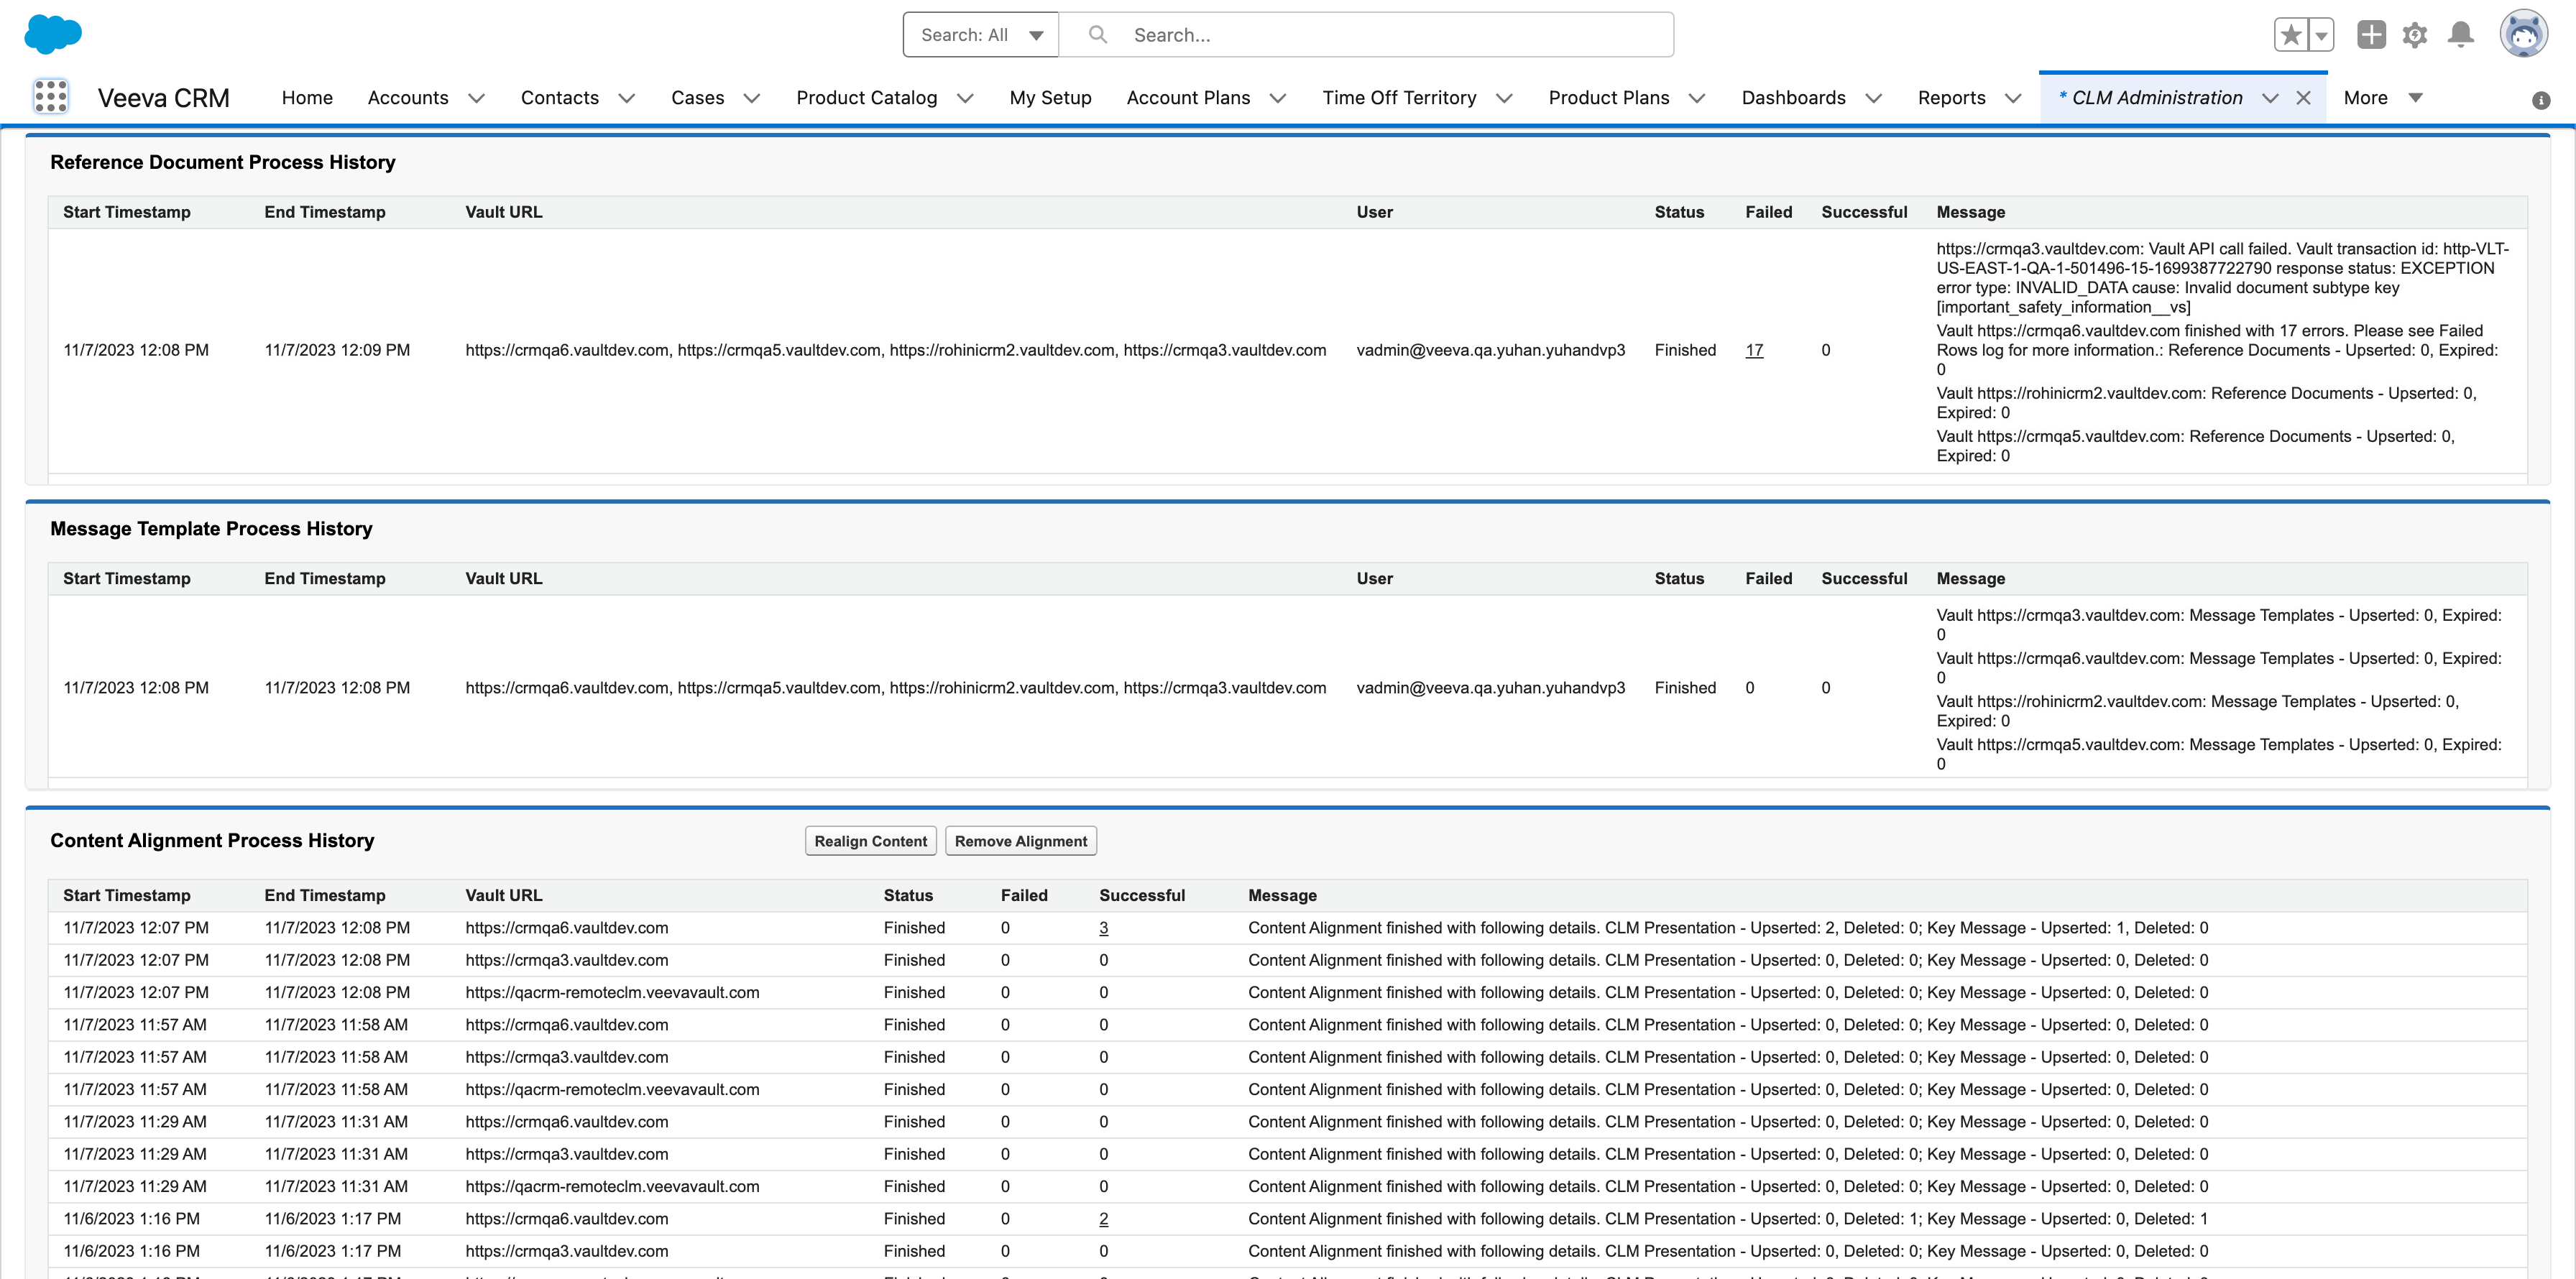
Task: Click the Favorites star icon
Action: tap(2290, 35)
